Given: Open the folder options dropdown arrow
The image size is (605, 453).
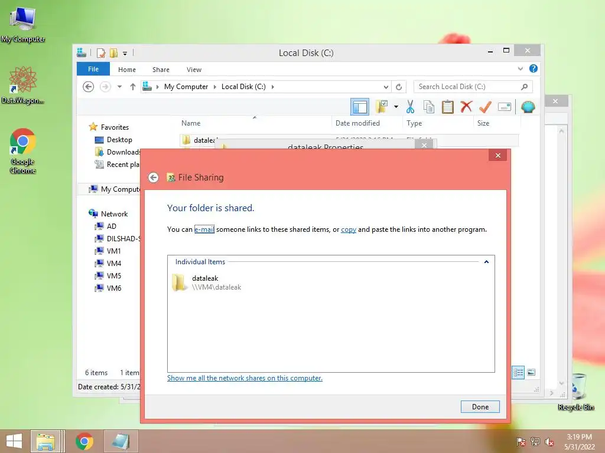Looking at the screenshot, I should 396,107.
